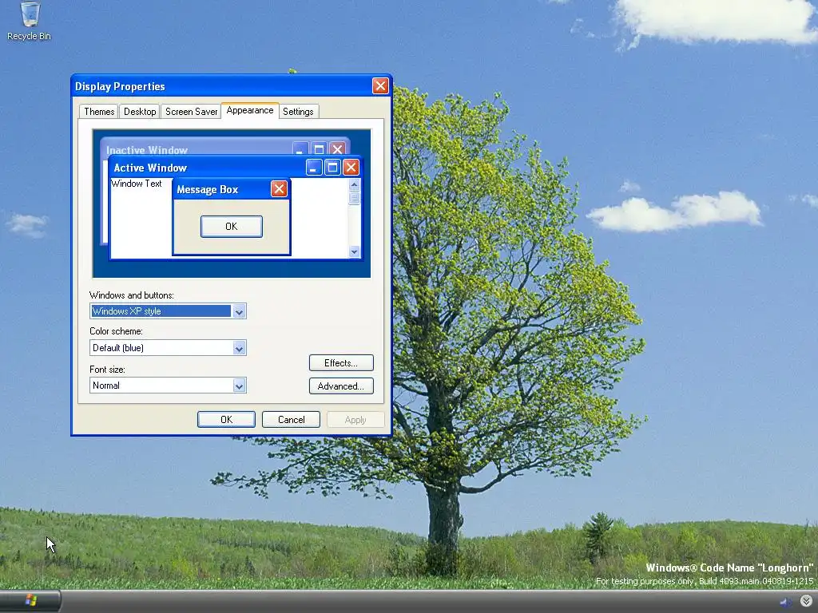818x613 pixels.
Task: Click the volume speaker tray icon
Action: point(786,603)
